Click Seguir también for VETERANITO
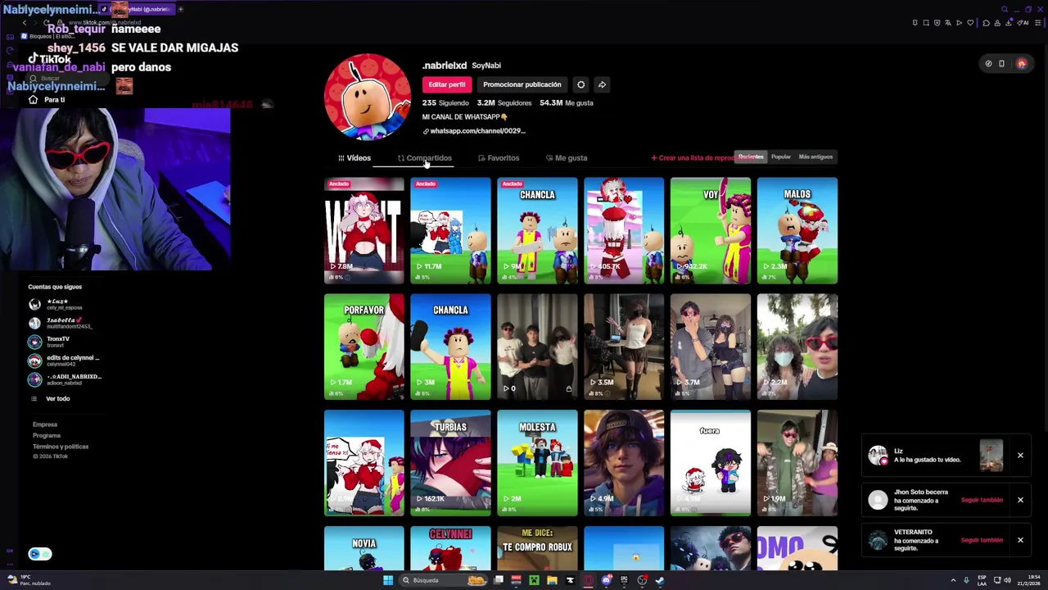 (982, 540)
